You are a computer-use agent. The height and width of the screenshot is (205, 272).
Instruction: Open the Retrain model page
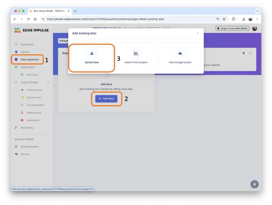tap(34, 97)
